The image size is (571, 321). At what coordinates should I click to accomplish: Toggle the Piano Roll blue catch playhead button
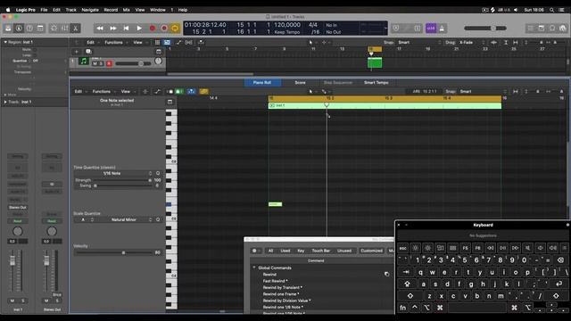click(x=191, y=91)
